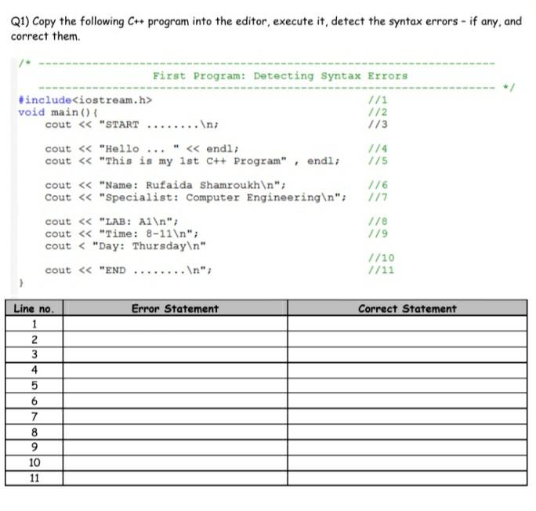Click the //5 line comment
This screenshot has width=536, height=511.
(x=378, y=161)
